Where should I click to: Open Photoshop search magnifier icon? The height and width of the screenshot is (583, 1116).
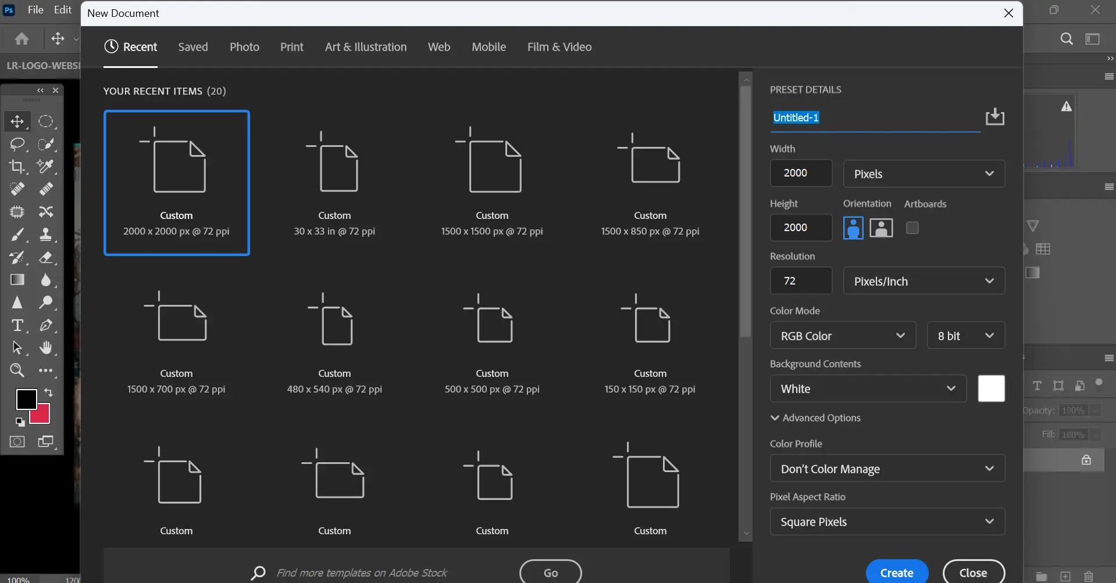click(x=1067, y=39)
